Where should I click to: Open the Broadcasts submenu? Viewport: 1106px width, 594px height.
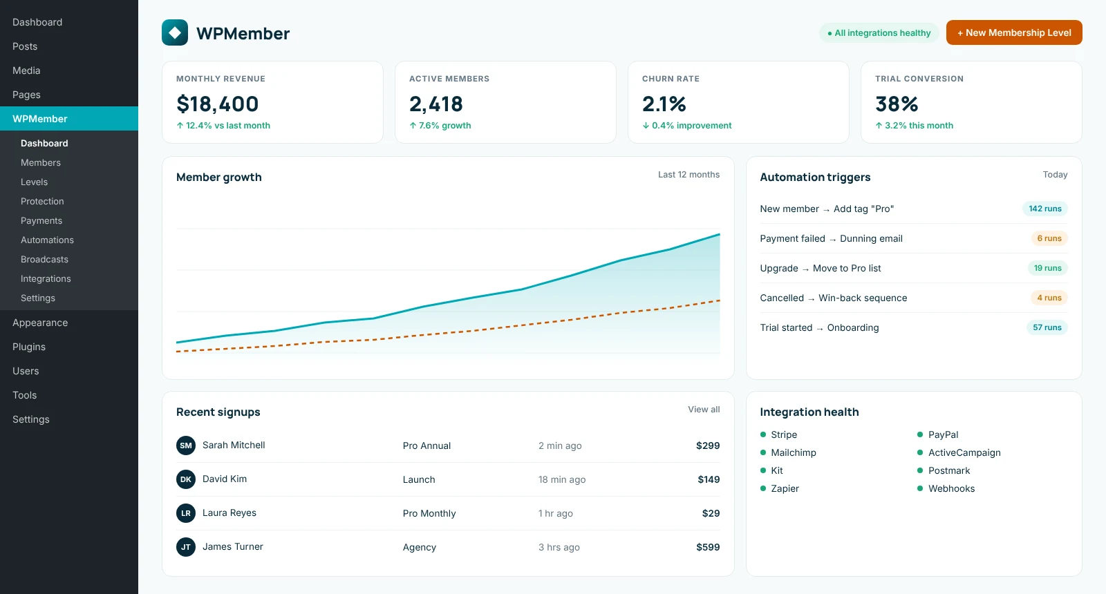click(69, 259)
